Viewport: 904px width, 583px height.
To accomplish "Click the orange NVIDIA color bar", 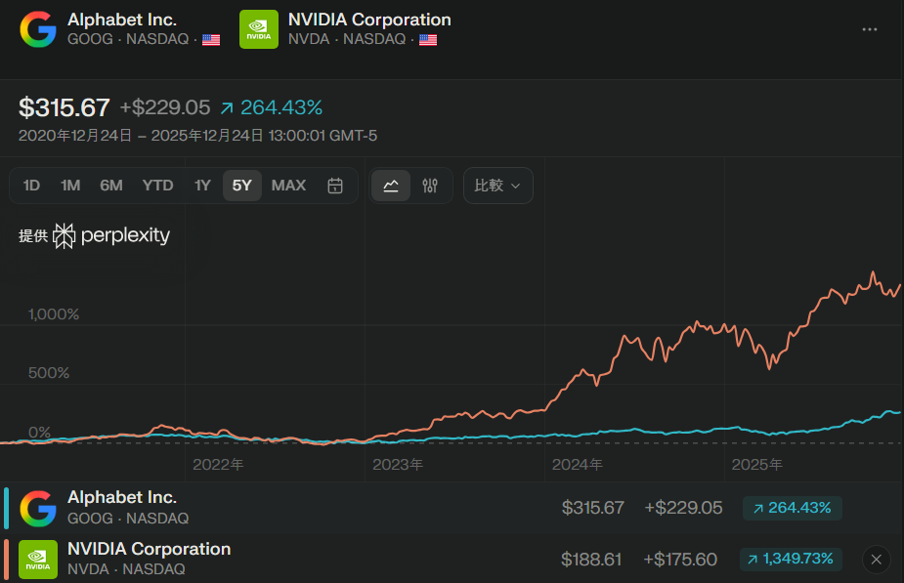I will pos(7,560).
